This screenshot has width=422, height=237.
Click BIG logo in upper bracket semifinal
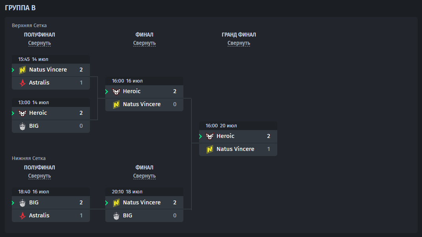22,126
